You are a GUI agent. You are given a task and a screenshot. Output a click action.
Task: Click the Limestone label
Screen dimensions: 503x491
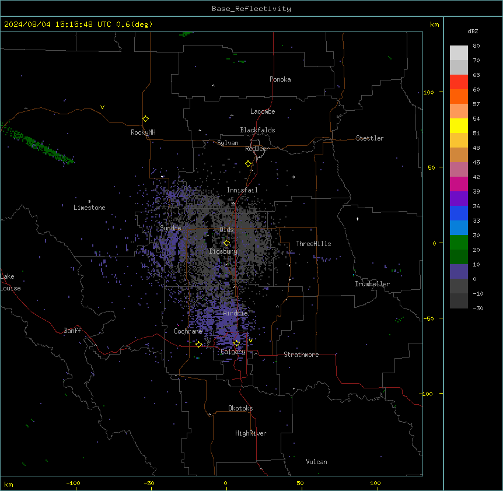[x=89, y=208]
